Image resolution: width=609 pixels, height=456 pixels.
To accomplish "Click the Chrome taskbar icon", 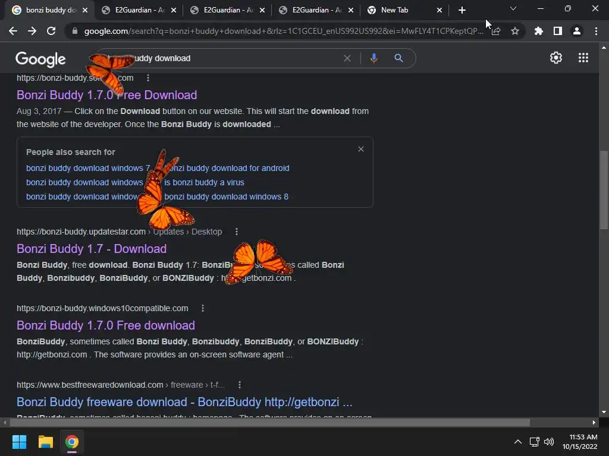I will point(72,442).
